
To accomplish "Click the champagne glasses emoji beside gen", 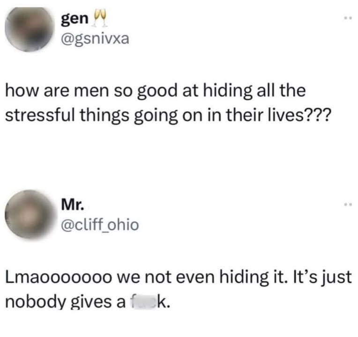I will point(99,18).
